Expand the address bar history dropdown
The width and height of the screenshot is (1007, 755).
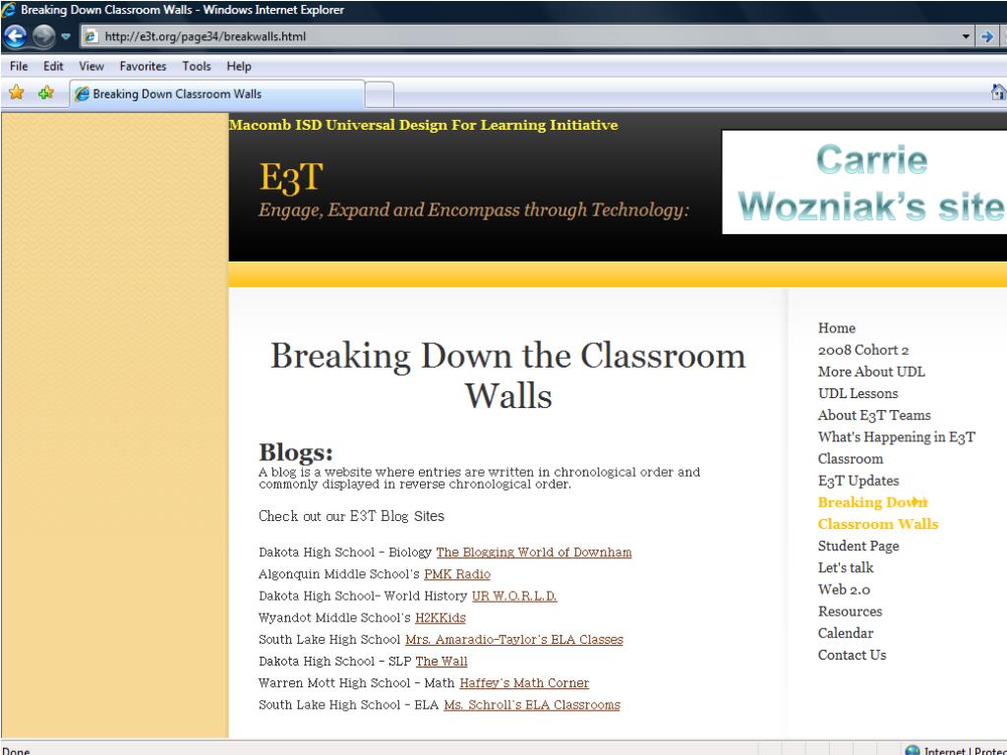pos(966,36)
